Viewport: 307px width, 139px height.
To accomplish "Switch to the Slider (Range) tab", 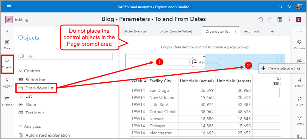I will coord(135,31).
